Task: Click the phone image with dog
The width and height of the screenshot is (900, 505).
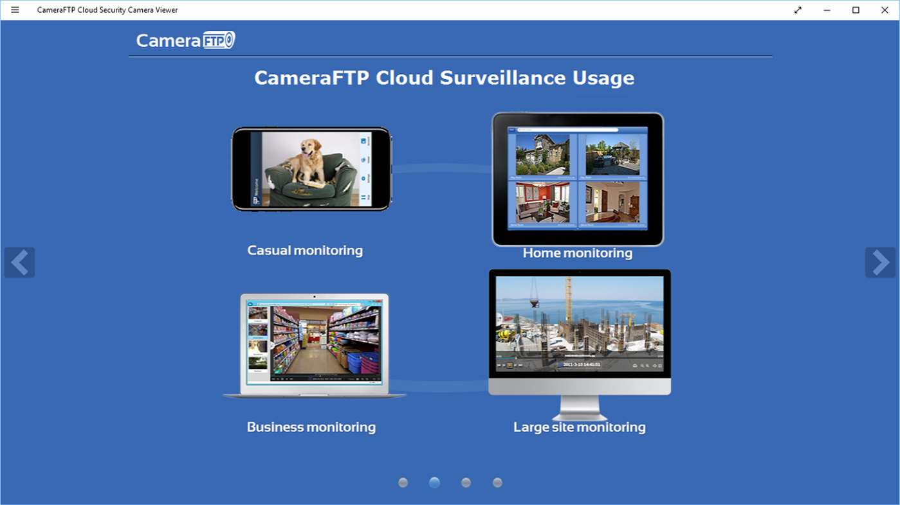Action: click(311, 169)
